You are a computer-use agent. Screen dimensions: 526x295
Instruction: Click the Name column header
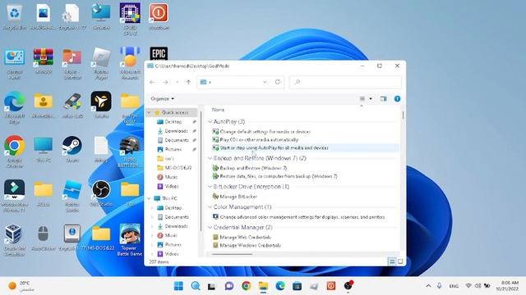[x=218, y=109]
